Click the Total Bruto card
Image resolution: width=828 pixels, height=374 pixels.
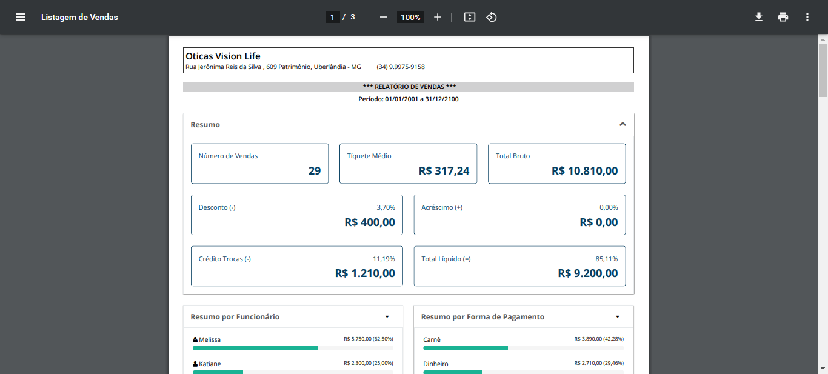[556, 164]
